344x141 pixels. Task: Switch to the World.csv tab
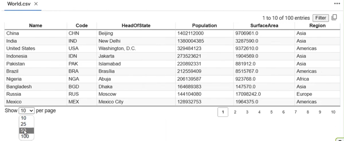[19, 4]
